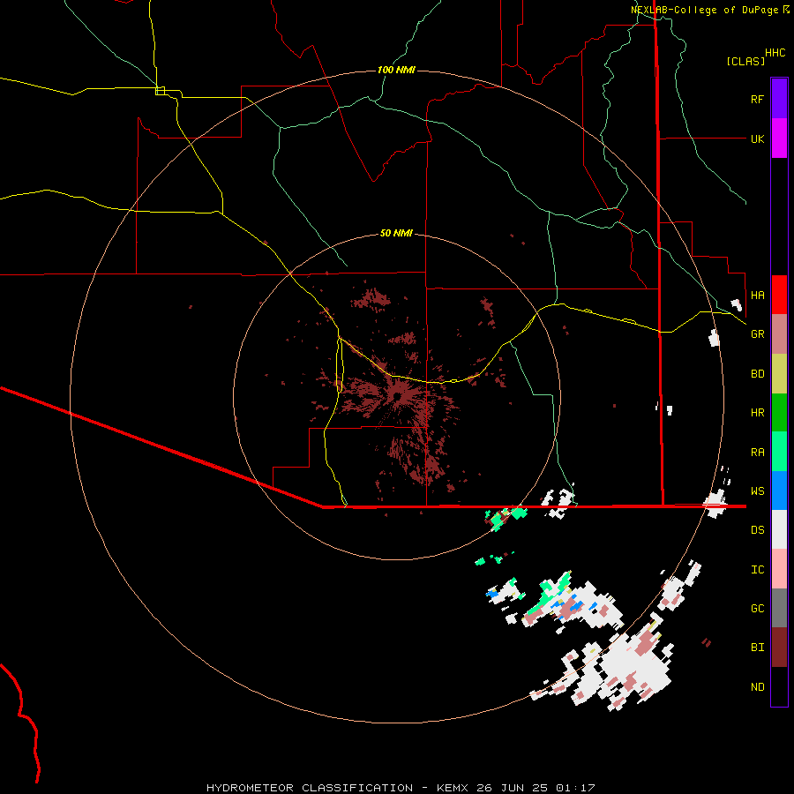Click the gray GC legend color swatch

tap(779, 608)
